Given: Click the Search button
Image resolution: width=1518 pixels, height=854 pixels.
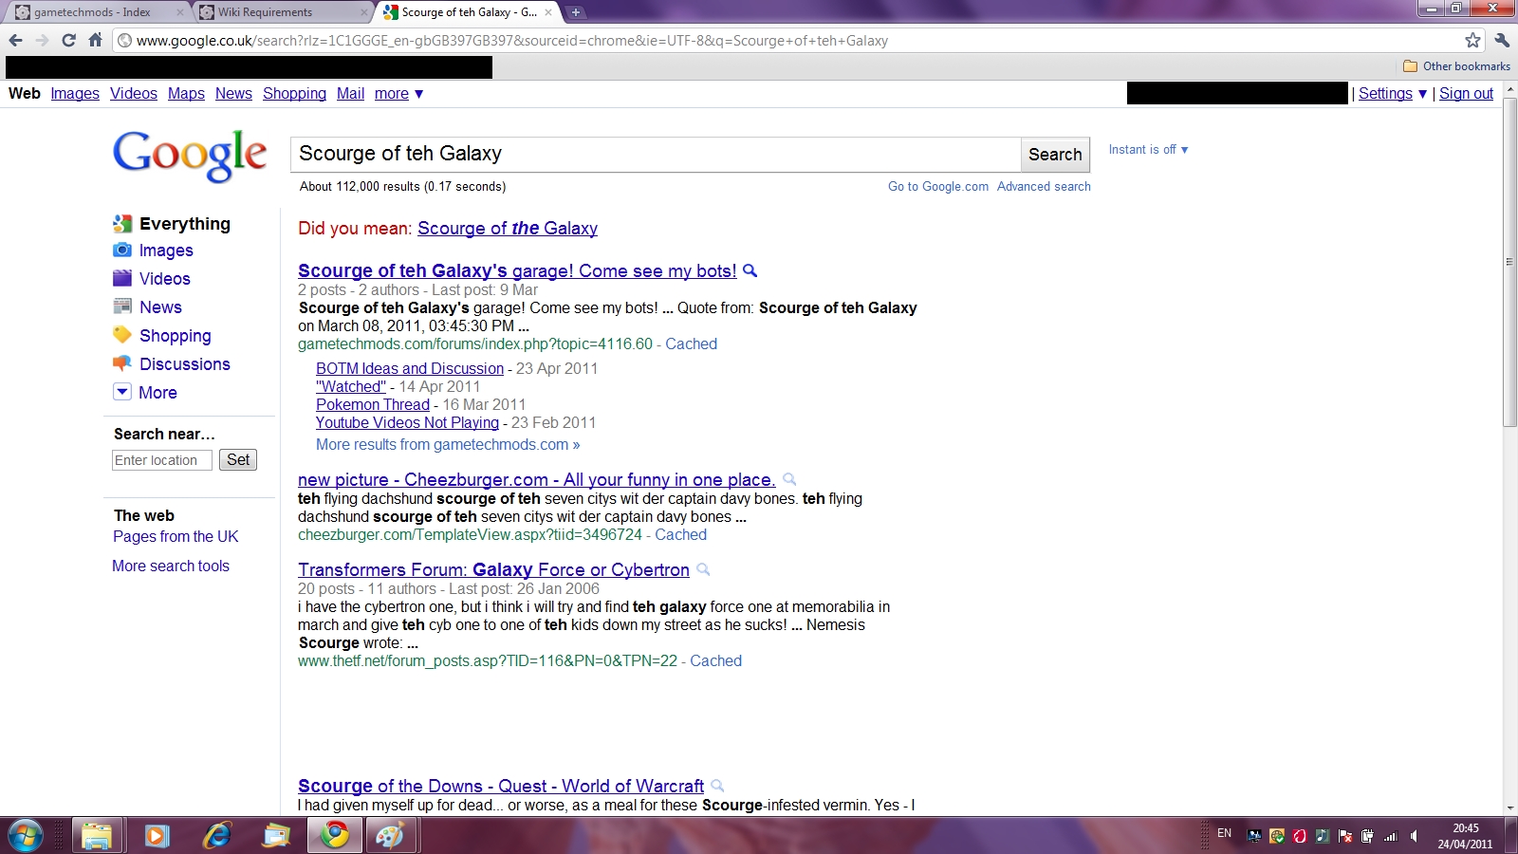Looking at the screenshot, I should point(1055,155).
